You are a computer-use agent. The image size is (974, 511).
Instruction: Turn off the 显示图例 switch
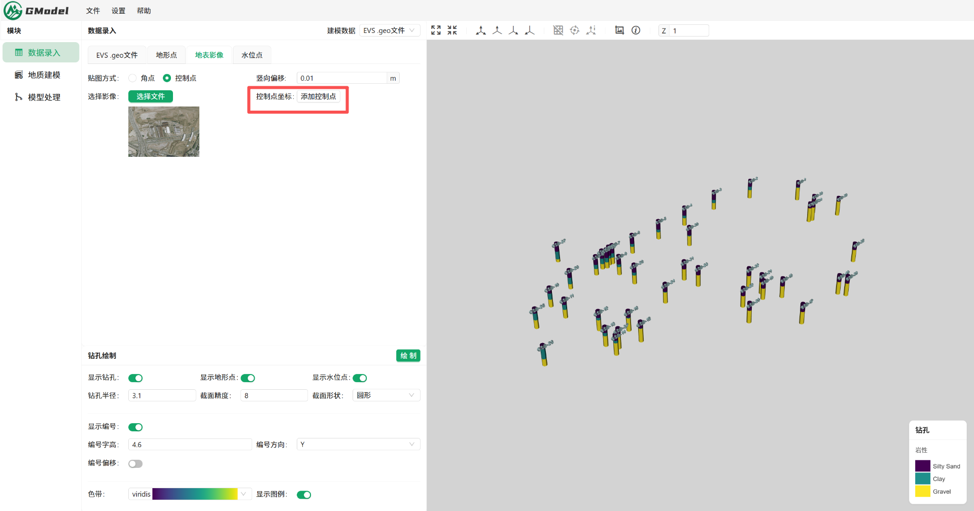point(304,495)
